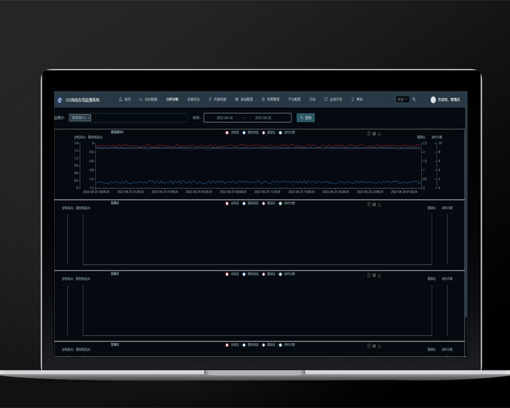Image resolution: width=510 pixels, height=408 pixels.
Task: Open data view icon on first chart
Action: [x=368, y=133]
